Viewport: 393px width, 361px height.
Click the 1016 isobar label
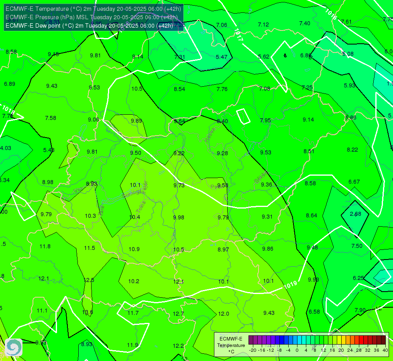(x=331, y=14)
